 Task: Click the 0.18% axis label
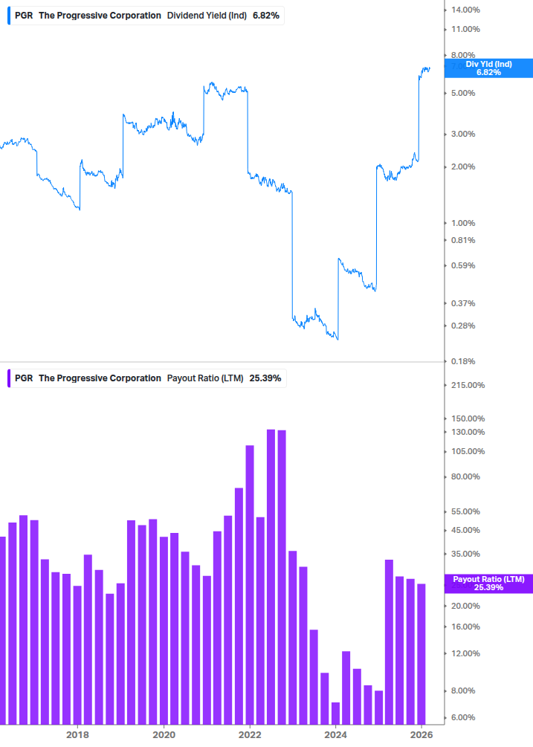click(x=463, y=361)
